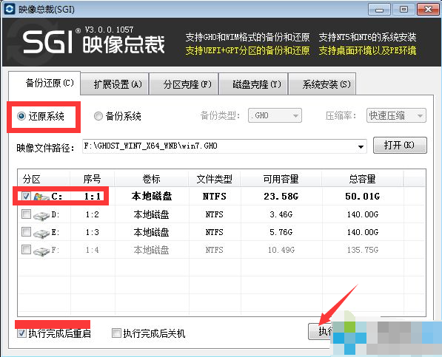Viewport: 442px width, 357px height.
Task: Expand the 映像文件路径 dropdown arrow
Action: coord(361,146)
